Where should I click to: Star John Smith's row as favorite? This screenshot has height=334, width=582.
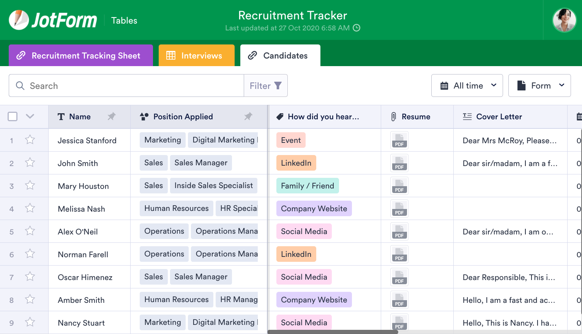tap(30, 163)
